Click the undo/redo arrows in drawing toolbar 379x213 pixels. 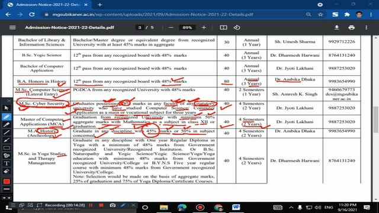pos(7,198)
